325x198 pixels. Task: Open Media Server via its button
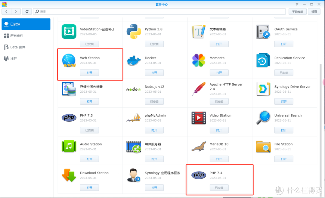(x=154, y=159)
